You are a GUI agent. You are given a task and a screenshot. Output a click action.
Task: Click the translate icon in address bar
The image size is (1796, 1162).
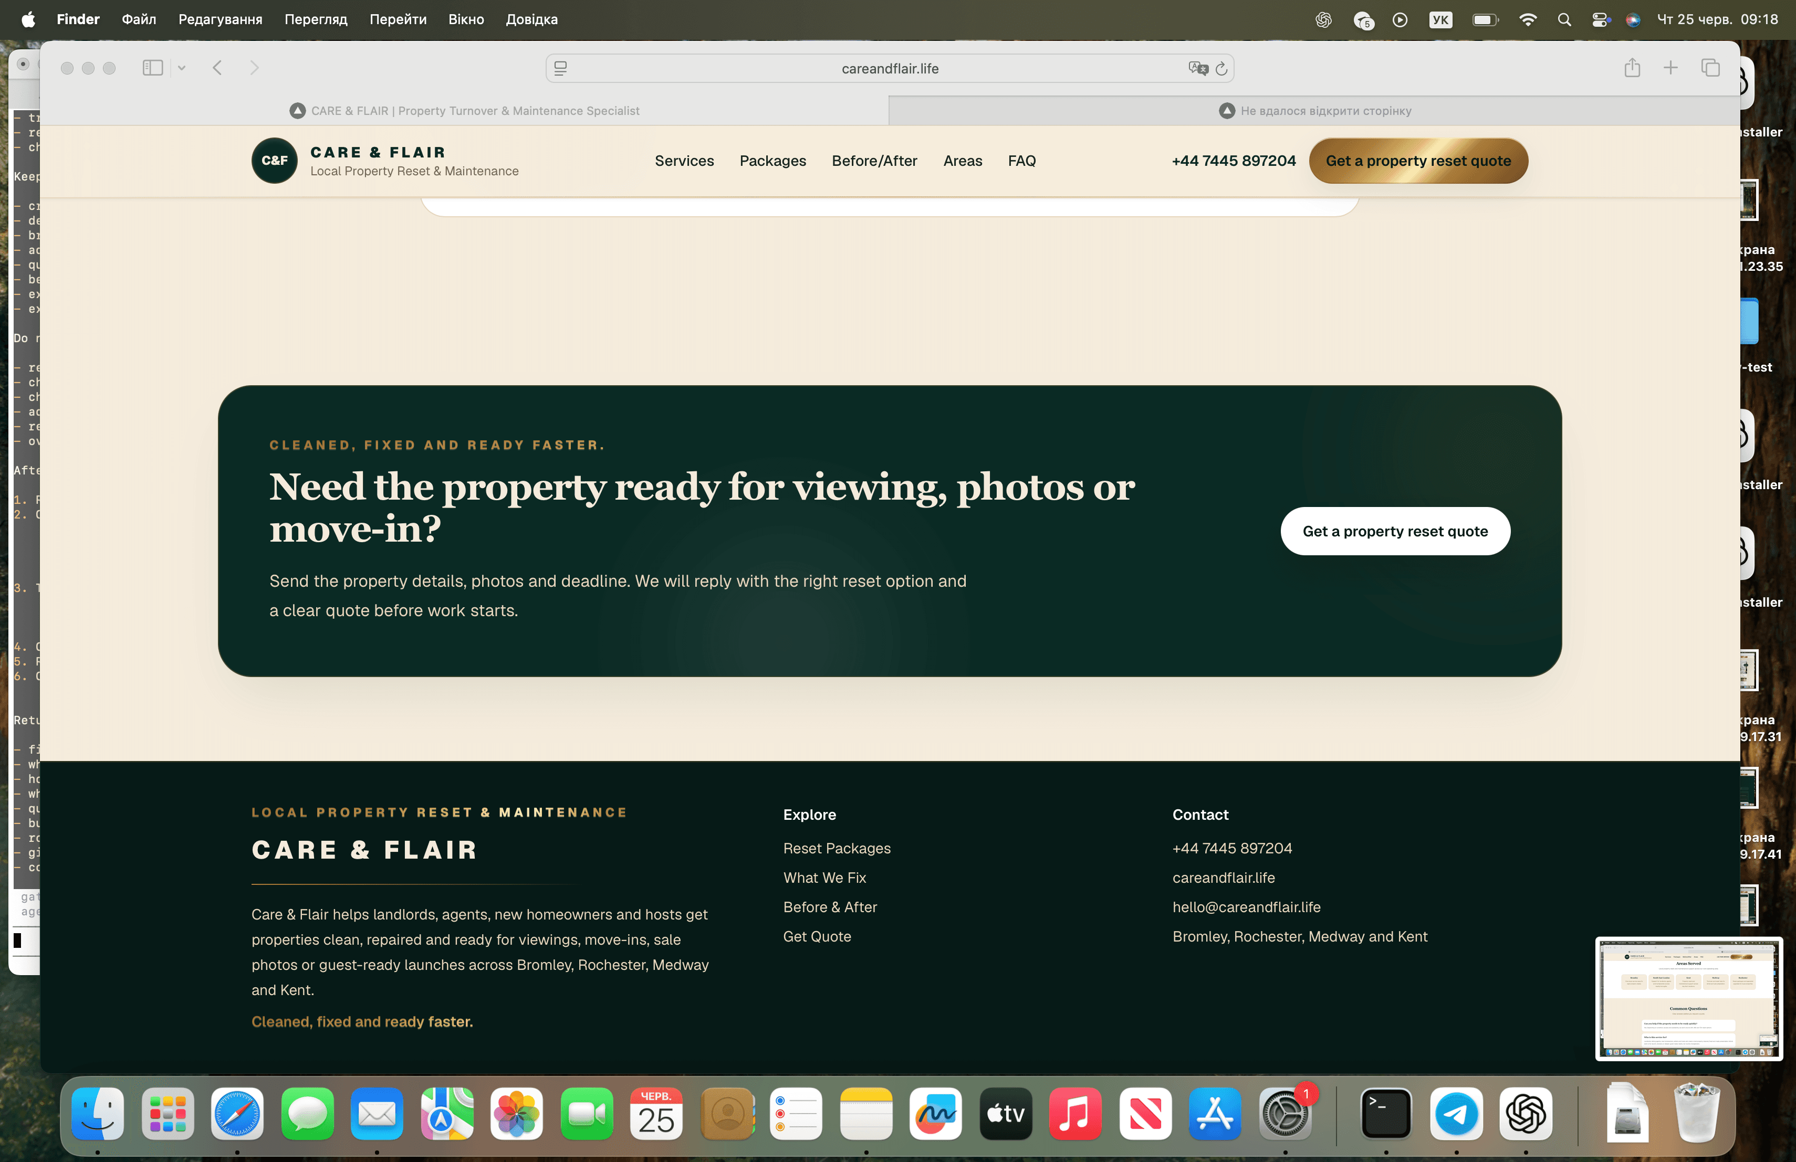coord(1197,69)
